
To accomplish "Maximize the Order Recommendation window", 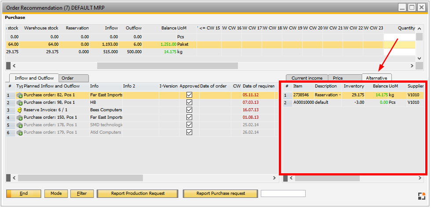I will 412,7.
